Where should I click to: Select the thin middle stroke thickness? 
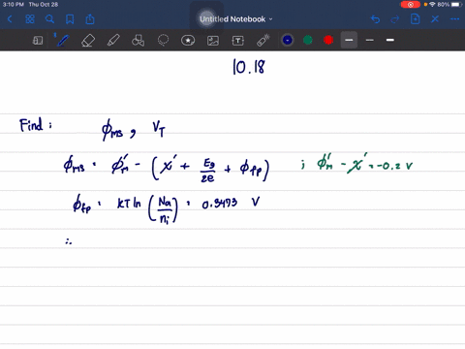pyautogui.click(x=370, y=40)
